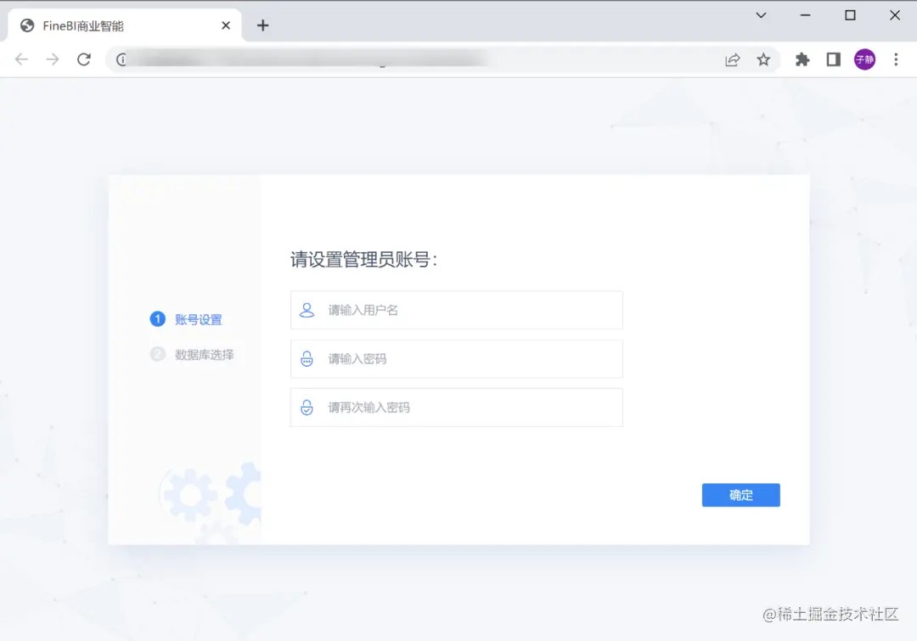Click the purple profile avatar in Chrome
Viewport: 917px width, 641px height.
[864, 59]
